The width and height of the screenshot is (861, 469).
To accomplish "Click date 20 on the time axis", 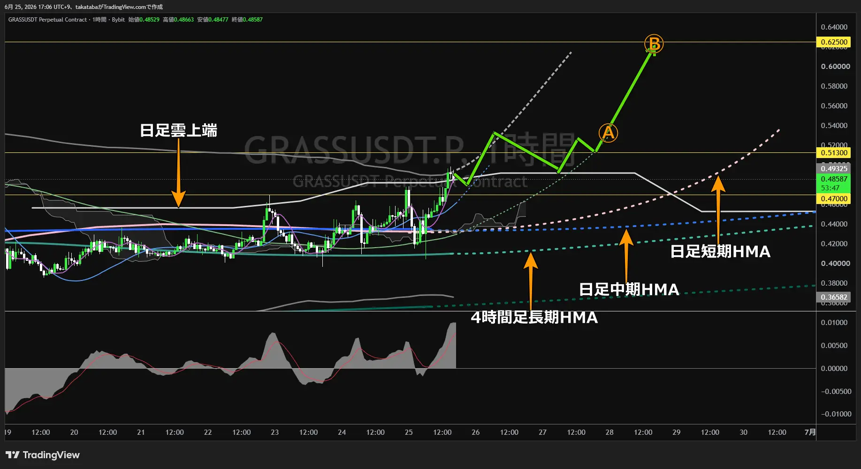I will (74, 432).
